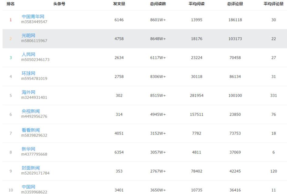Open the 新华网 account page
This screenshot has height=194, width=287.
point(28,149)
